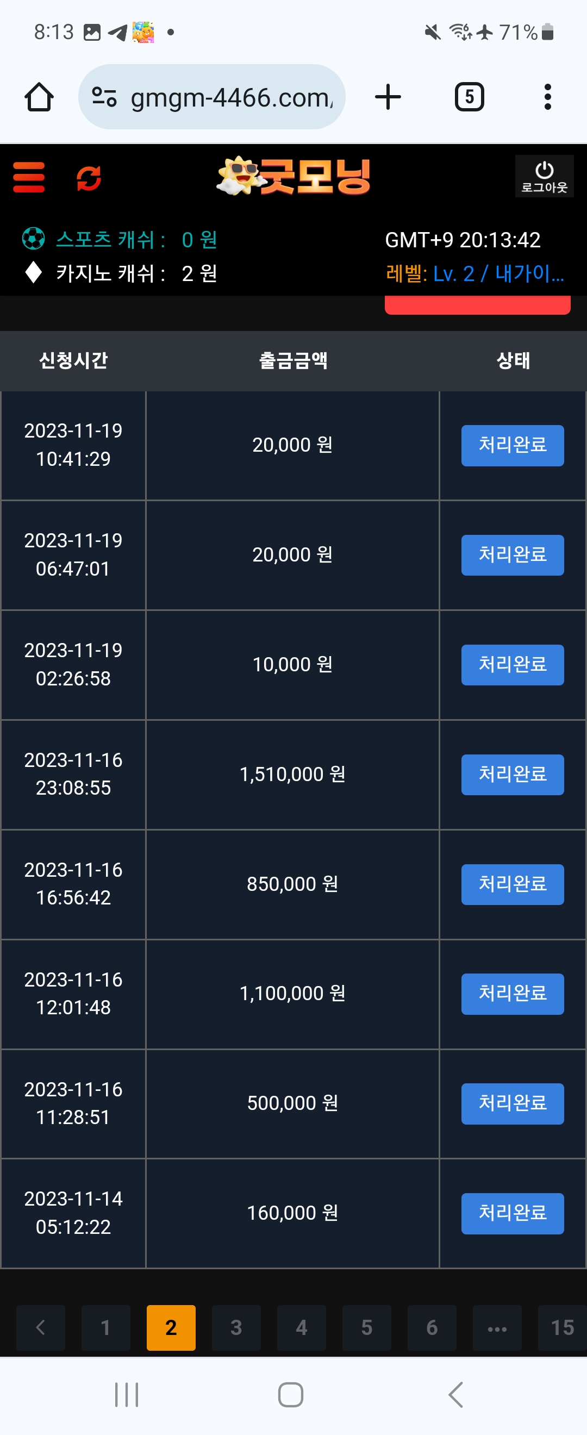The height and width of the screenshot is (1435, 587).
Task: Go to previous page with left chevron
Action: tap(41, 1327)
